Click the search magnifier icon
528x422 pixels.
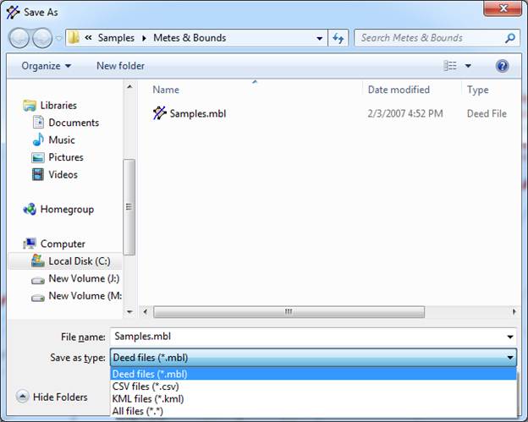[510, 38]
